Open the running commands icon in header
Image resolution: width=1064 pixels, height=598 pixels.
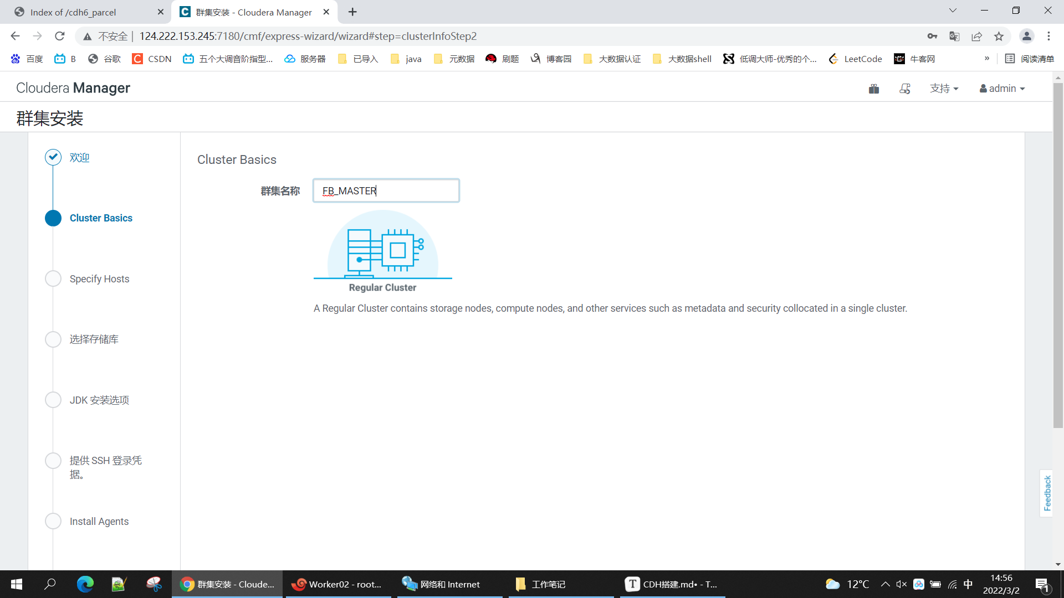coord(905,89)
